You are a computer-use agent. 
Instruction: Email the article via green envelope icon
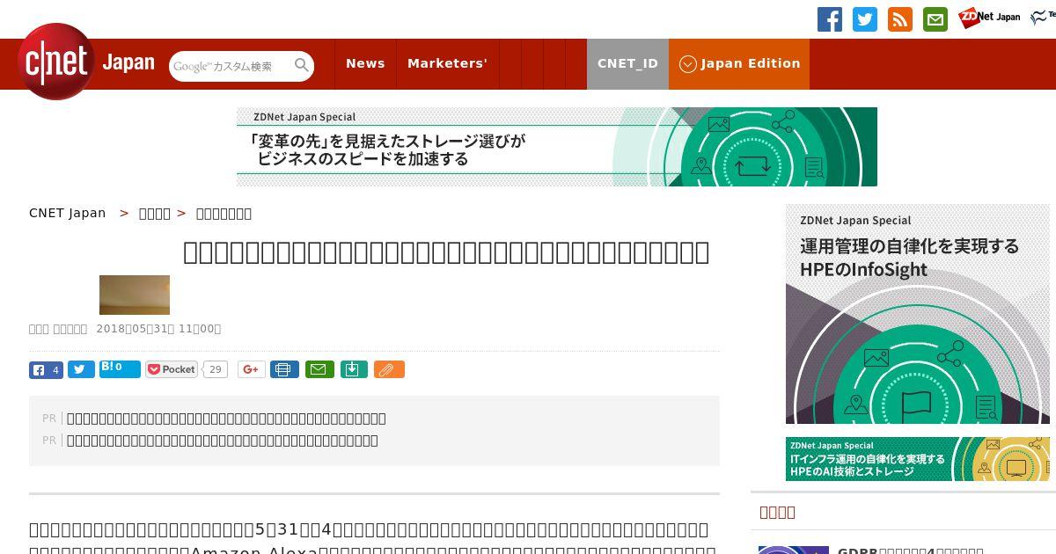[319, 369]
